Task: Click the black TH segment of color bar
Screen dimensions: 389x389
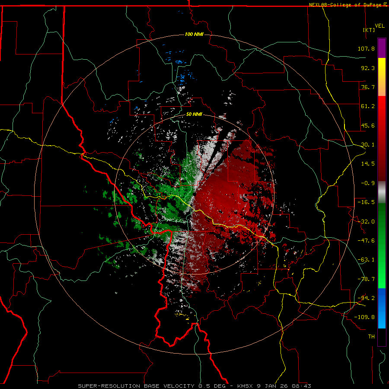Action: point(382,337)
